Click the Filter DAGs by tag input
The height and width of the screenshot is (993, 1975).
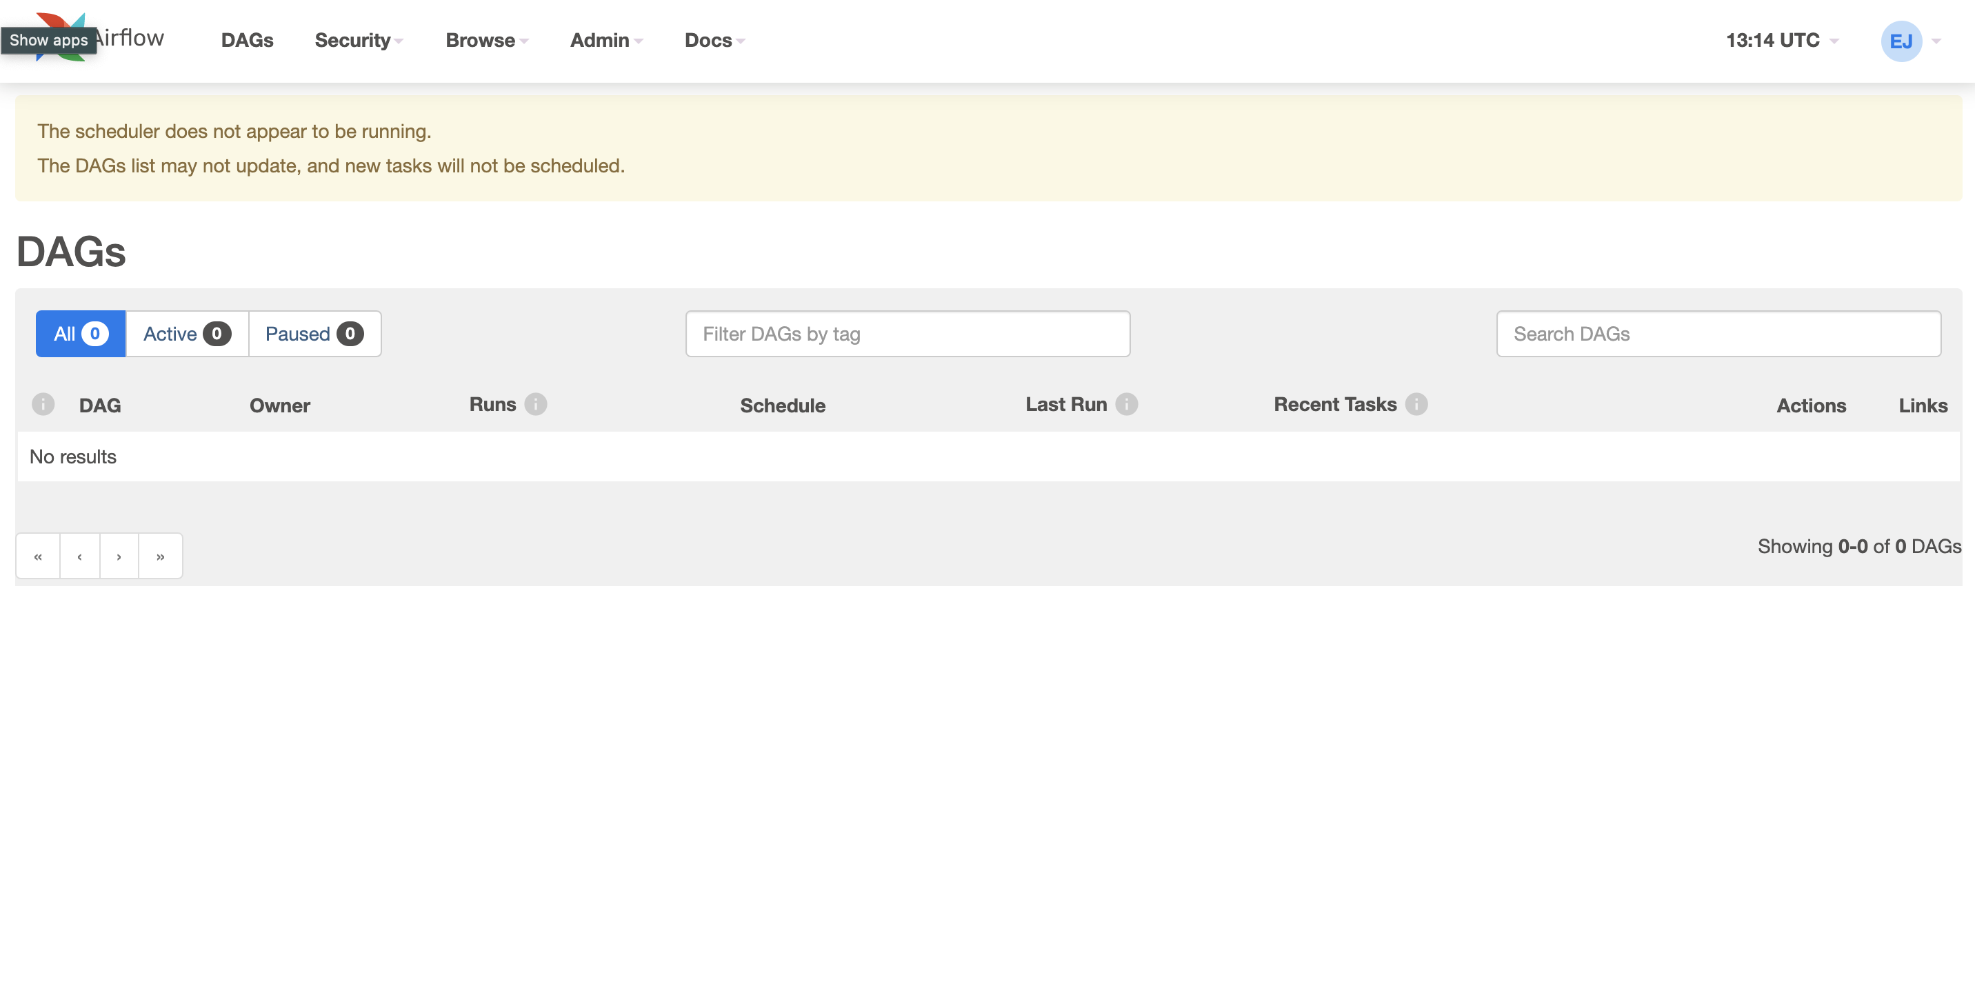tap(909, 333)
